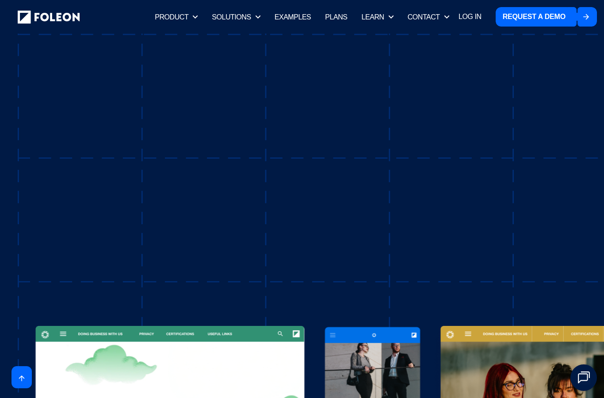Expand the Product chevron arrow

pos(195,17)
